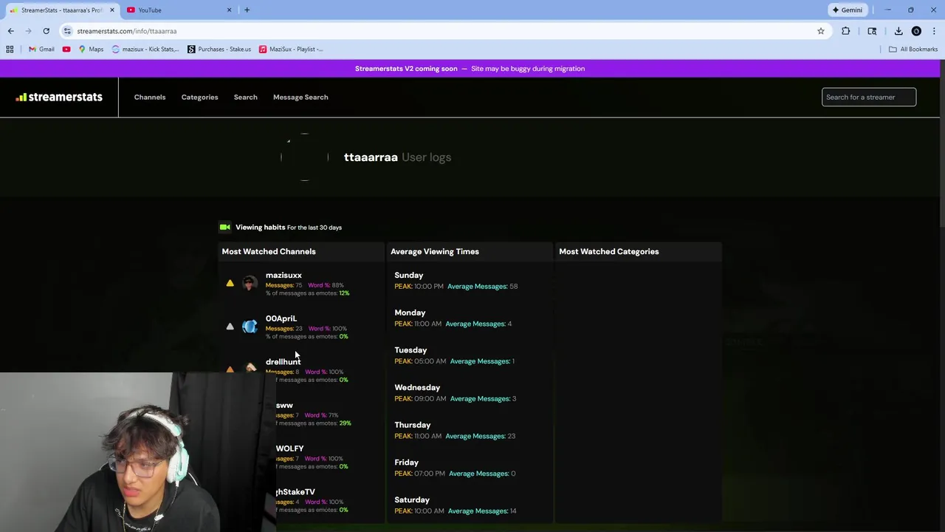Open the Chrome three-dot menu
945x532 pixels.
[x=934, y=31]
